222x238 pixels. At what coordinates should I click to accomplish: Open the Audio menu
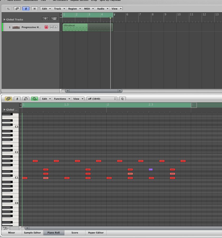pos(102,9)
